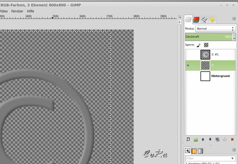Viewport: 238px width, 164px height.
Task: Open the Paths tab
Action: tap(204, 20)
